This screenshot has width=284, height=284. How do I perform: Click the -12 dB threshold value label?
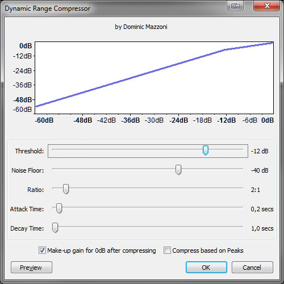tap(260, 151)
